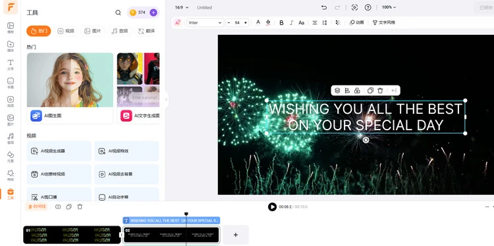The height and width of the screenshot is (246, 494).
Task: Click the orange F app logo
Action: (x=11, y=7)
